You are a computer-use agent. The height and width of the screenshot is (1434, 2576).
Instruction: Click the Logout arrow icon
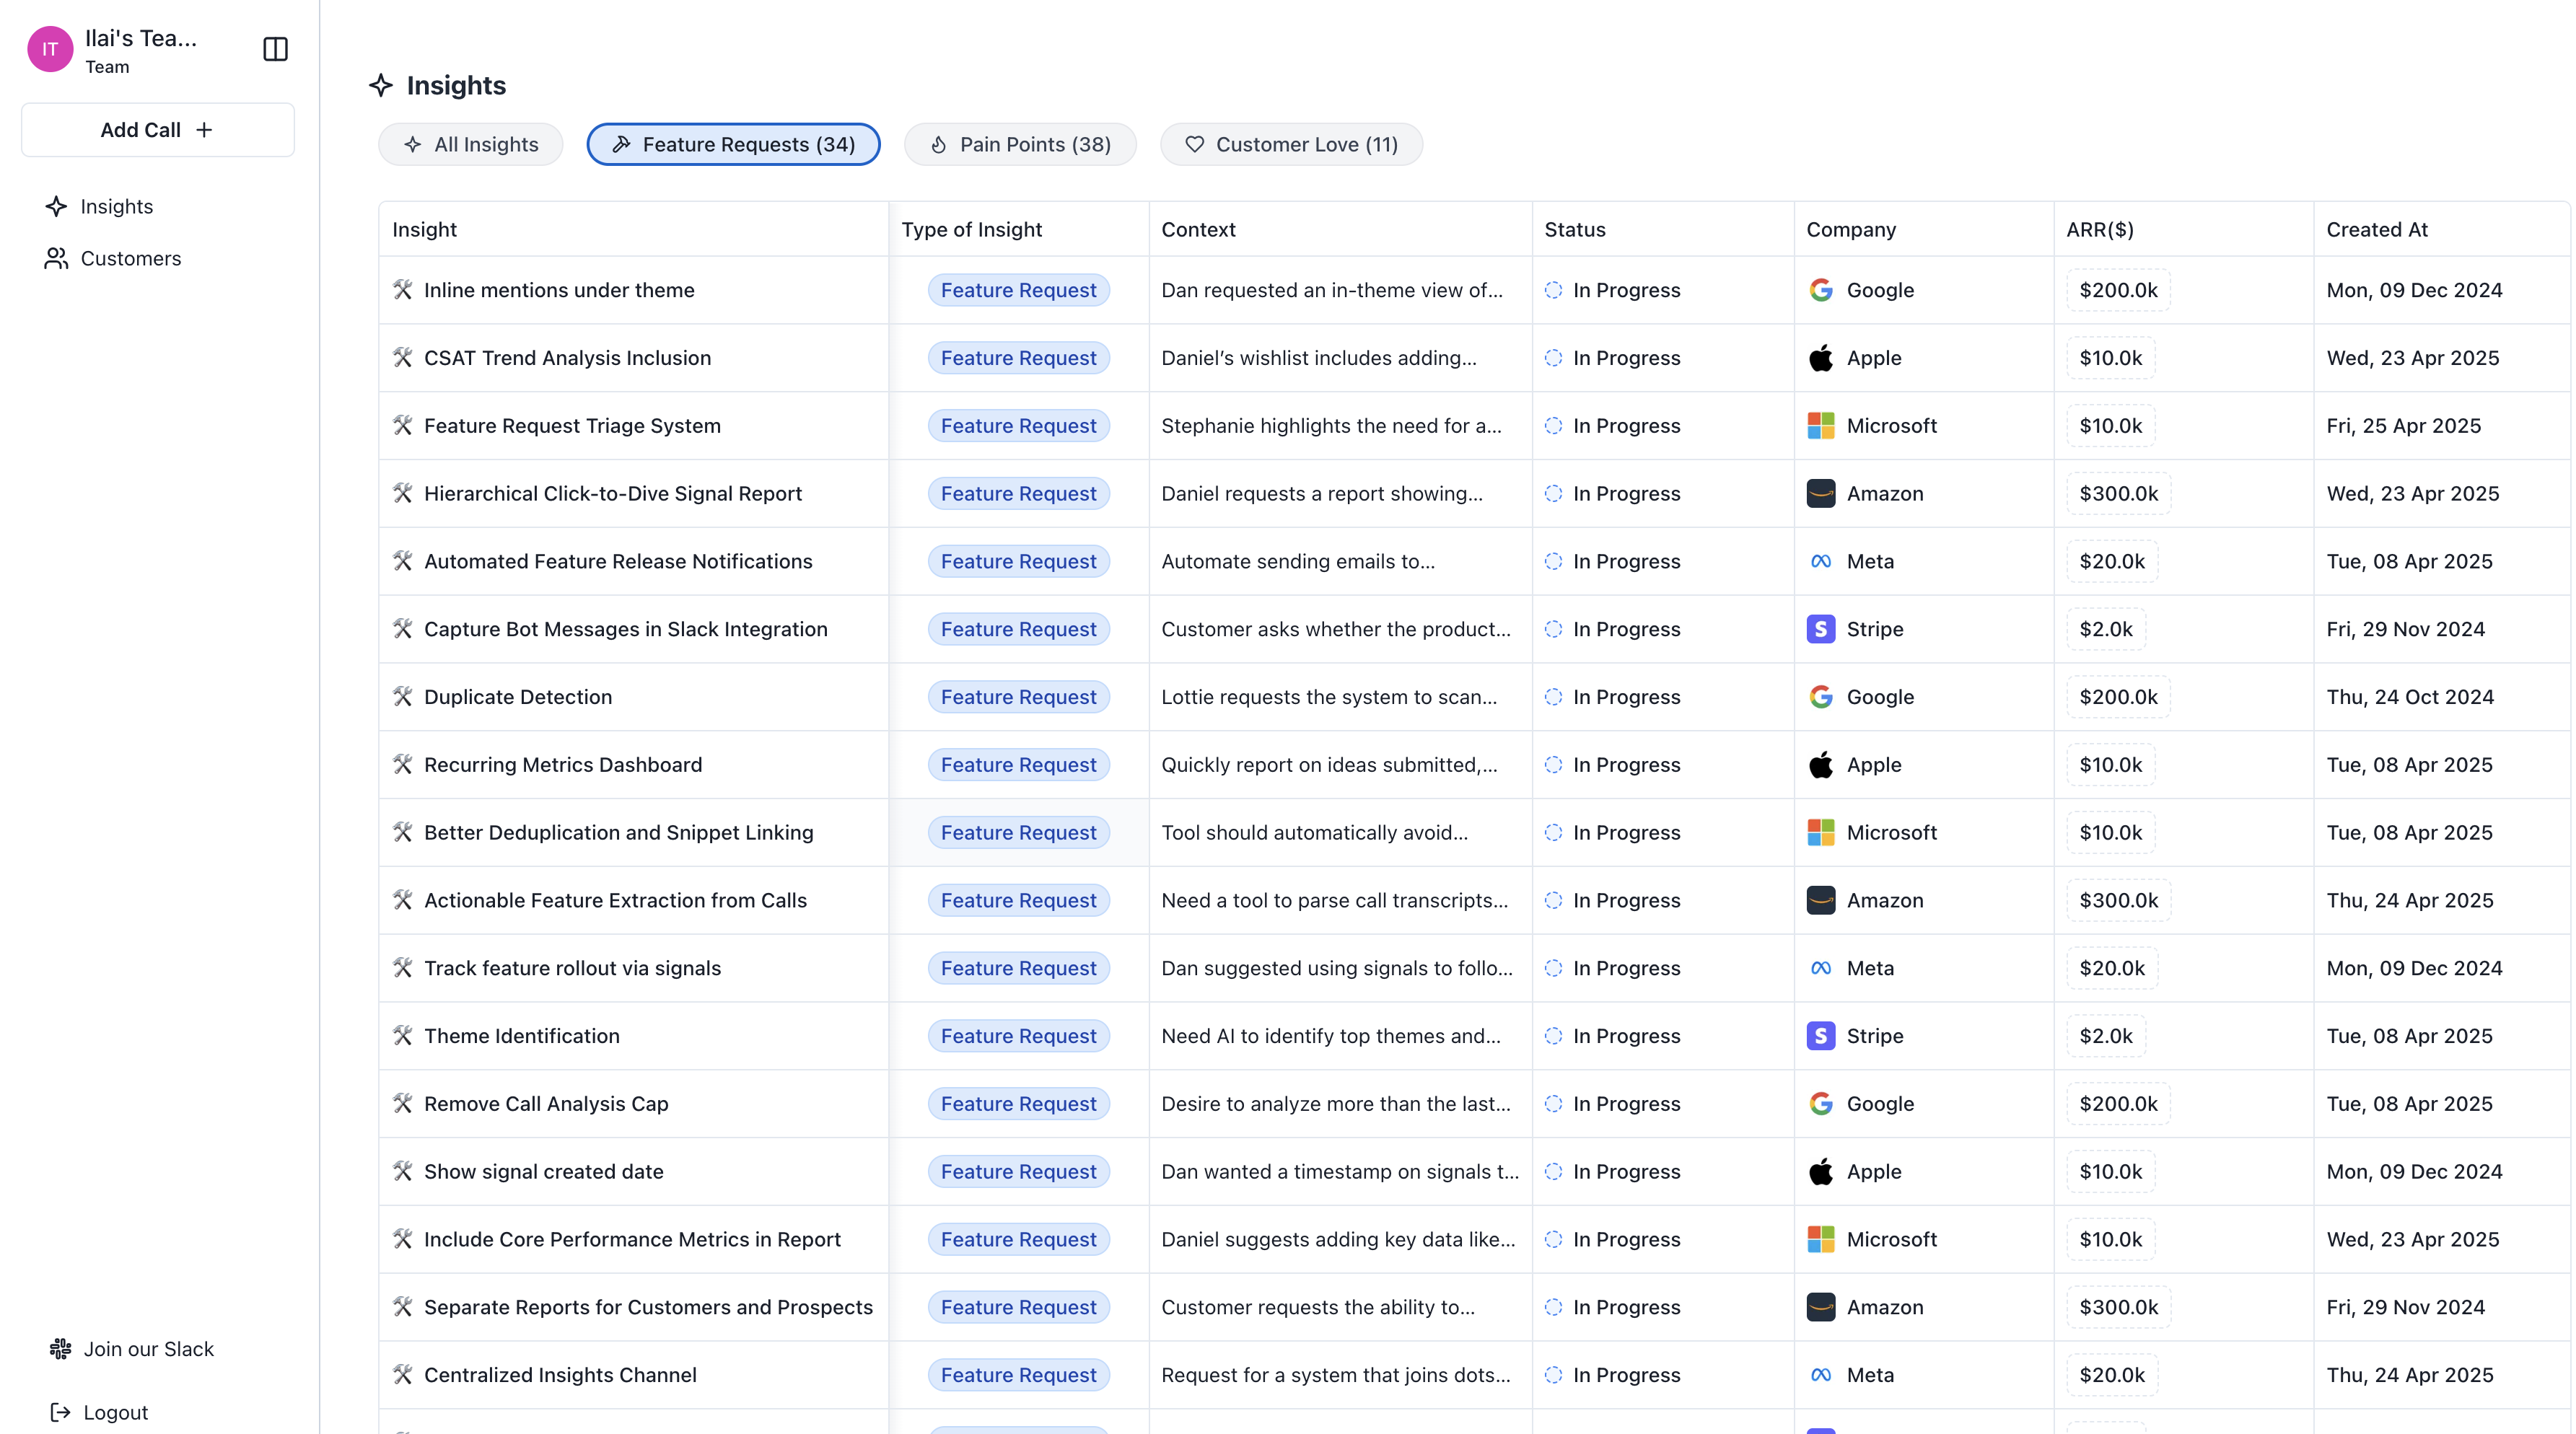60,1412
